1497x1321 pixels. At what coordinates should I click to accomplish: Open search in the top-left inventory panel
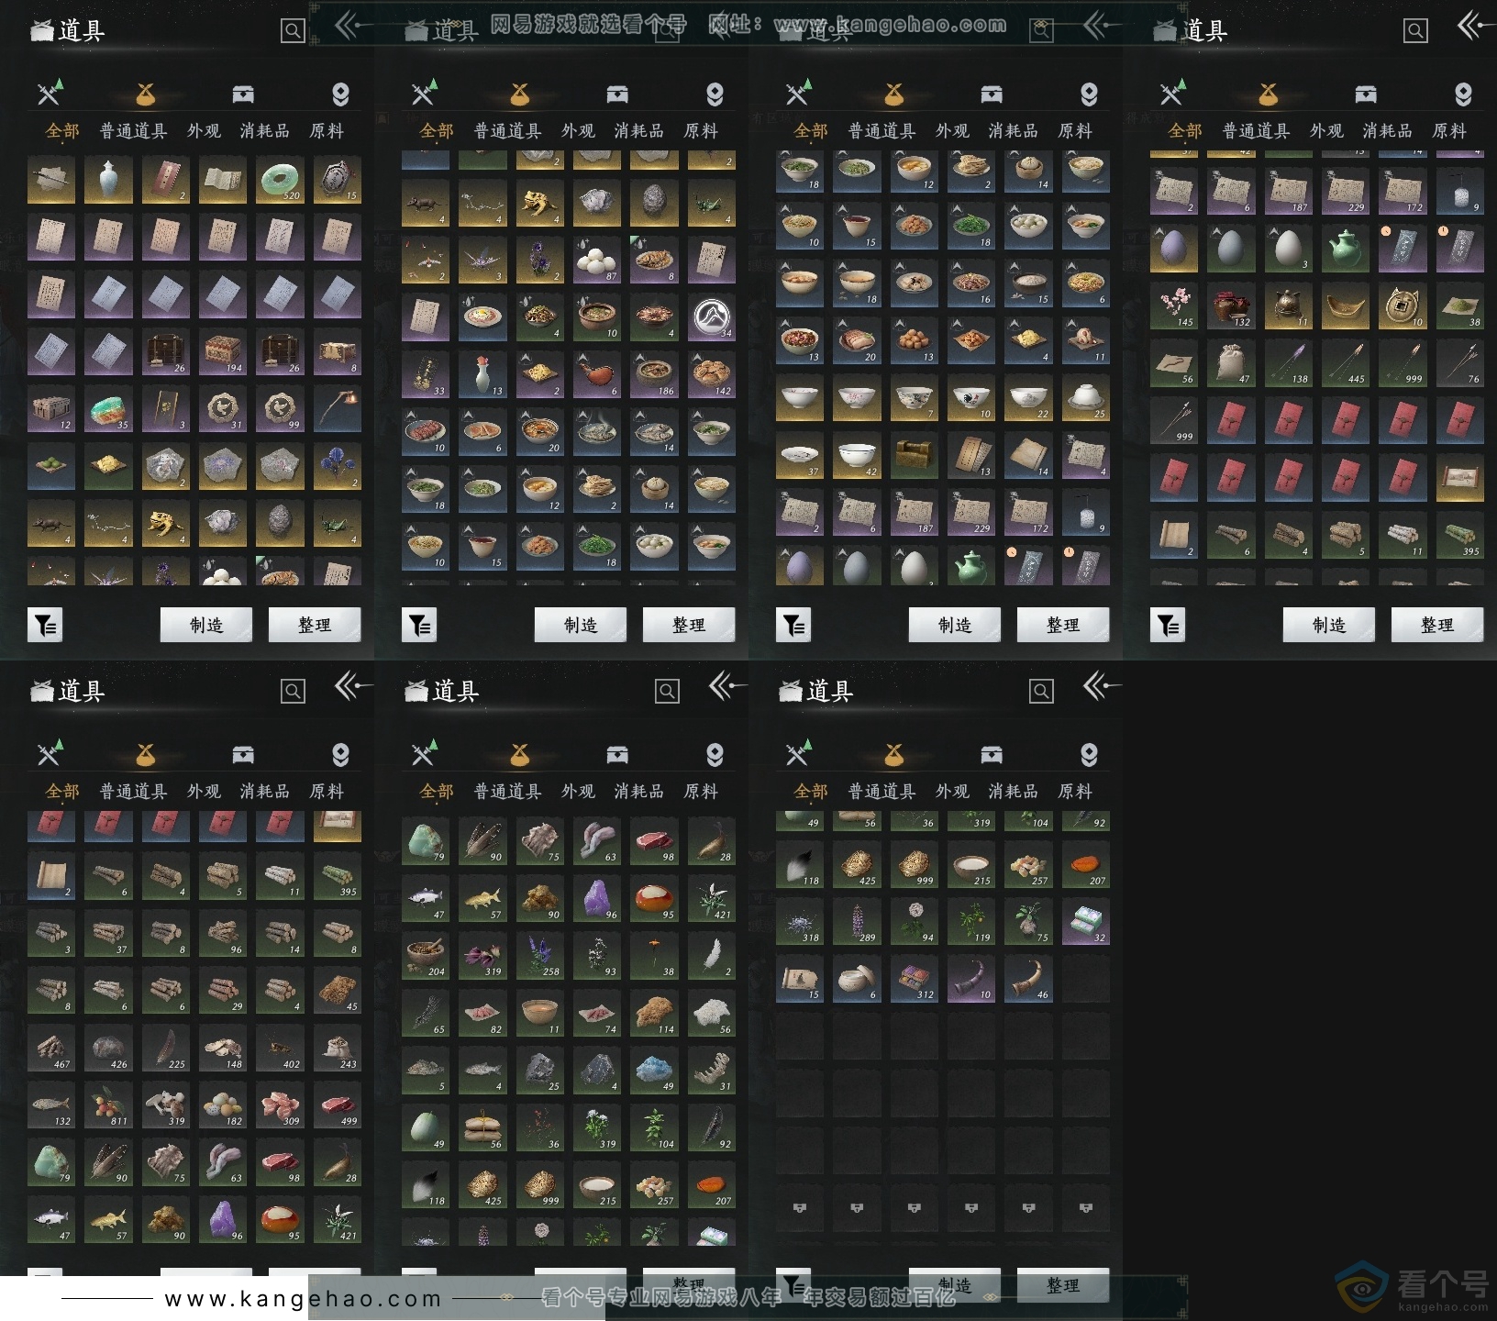pyautogui.click(x=293, y=31)
